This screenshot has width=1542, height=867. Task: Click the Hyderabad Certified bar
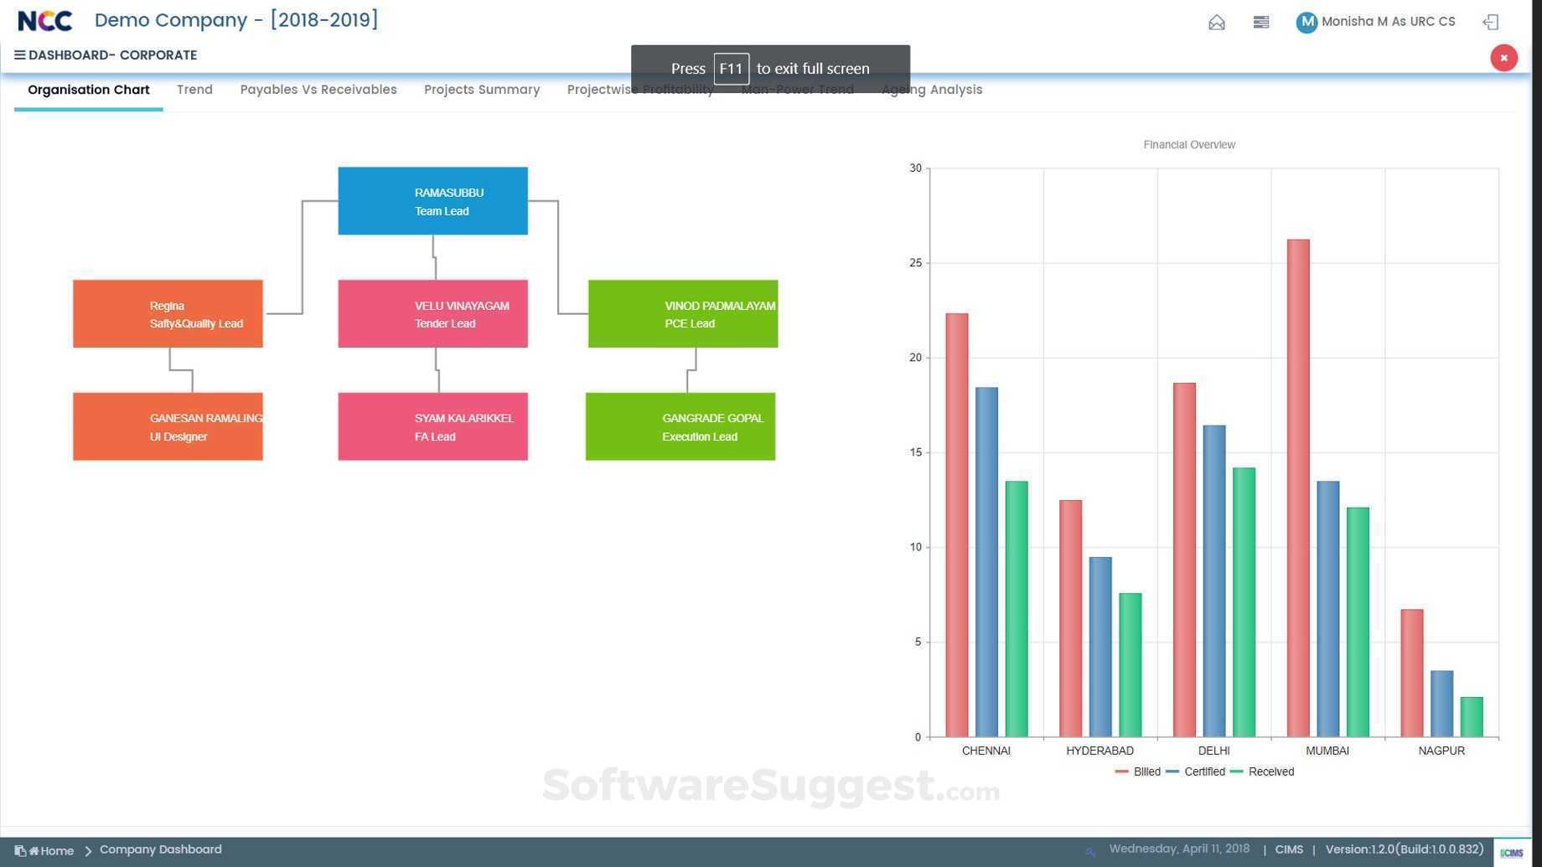coord(1100,648)
